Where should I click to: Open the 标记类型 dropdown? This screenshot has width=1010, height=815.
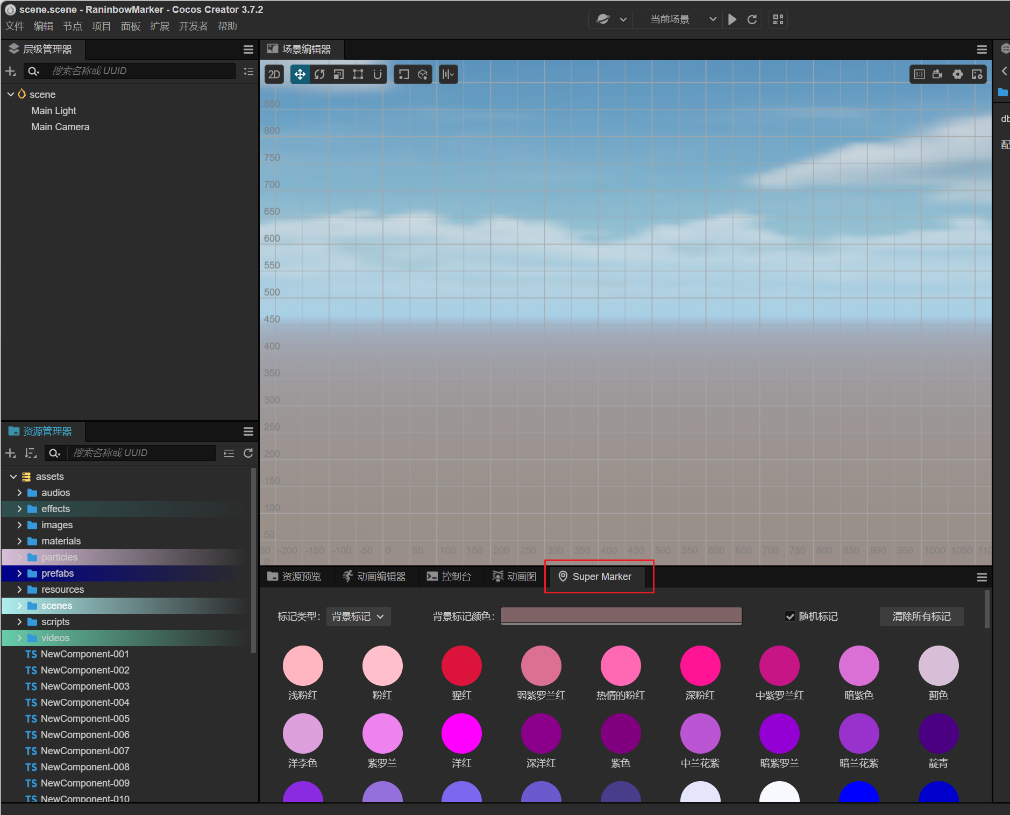point(358,616)
